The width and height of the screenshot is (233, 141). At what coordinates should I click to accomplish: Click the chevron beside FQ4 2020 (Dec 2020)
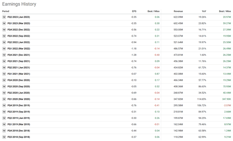(4, 80)
